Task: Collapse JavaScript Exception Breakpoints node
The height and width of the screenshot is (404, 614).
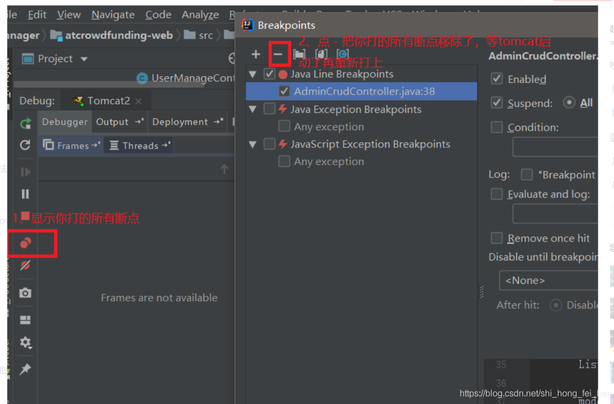Action: (x=252, y=144)
